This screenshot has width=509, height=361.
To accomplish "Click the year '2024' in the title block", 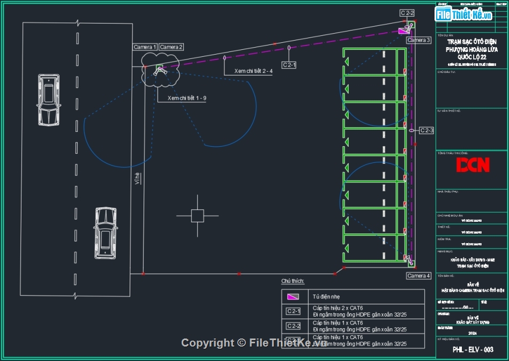I will (x=473, y=333).
